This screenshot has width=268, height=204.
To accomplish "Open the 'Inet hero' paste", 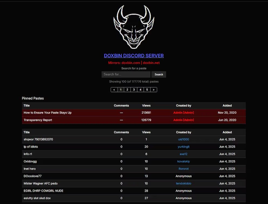I will click(29, 169).
